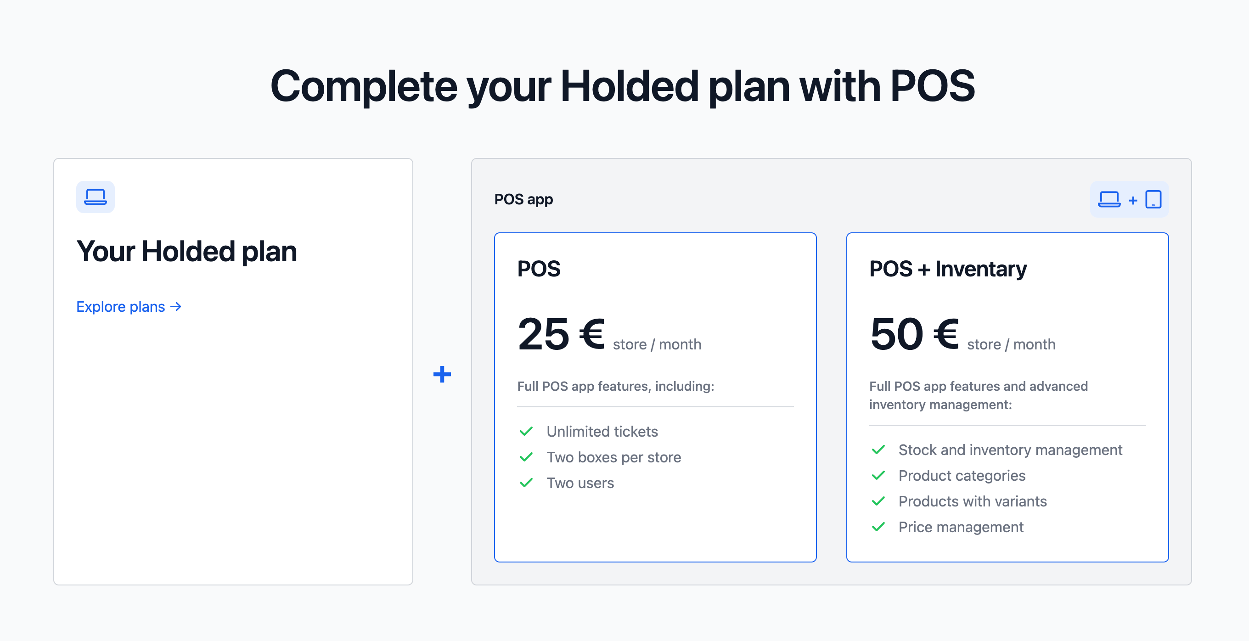Click the checkmark beside Unlimited tickets

[526, 431]
